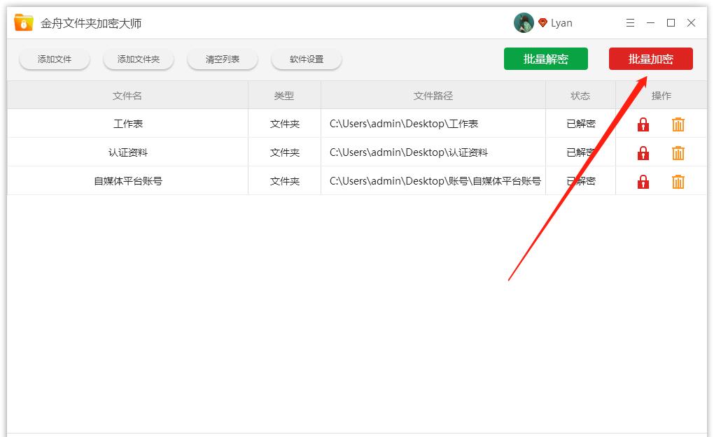Viewport: 714px width, 437px height.
Task: Encrypt 认证资料 via its lock icon
Action: (643, 152)
